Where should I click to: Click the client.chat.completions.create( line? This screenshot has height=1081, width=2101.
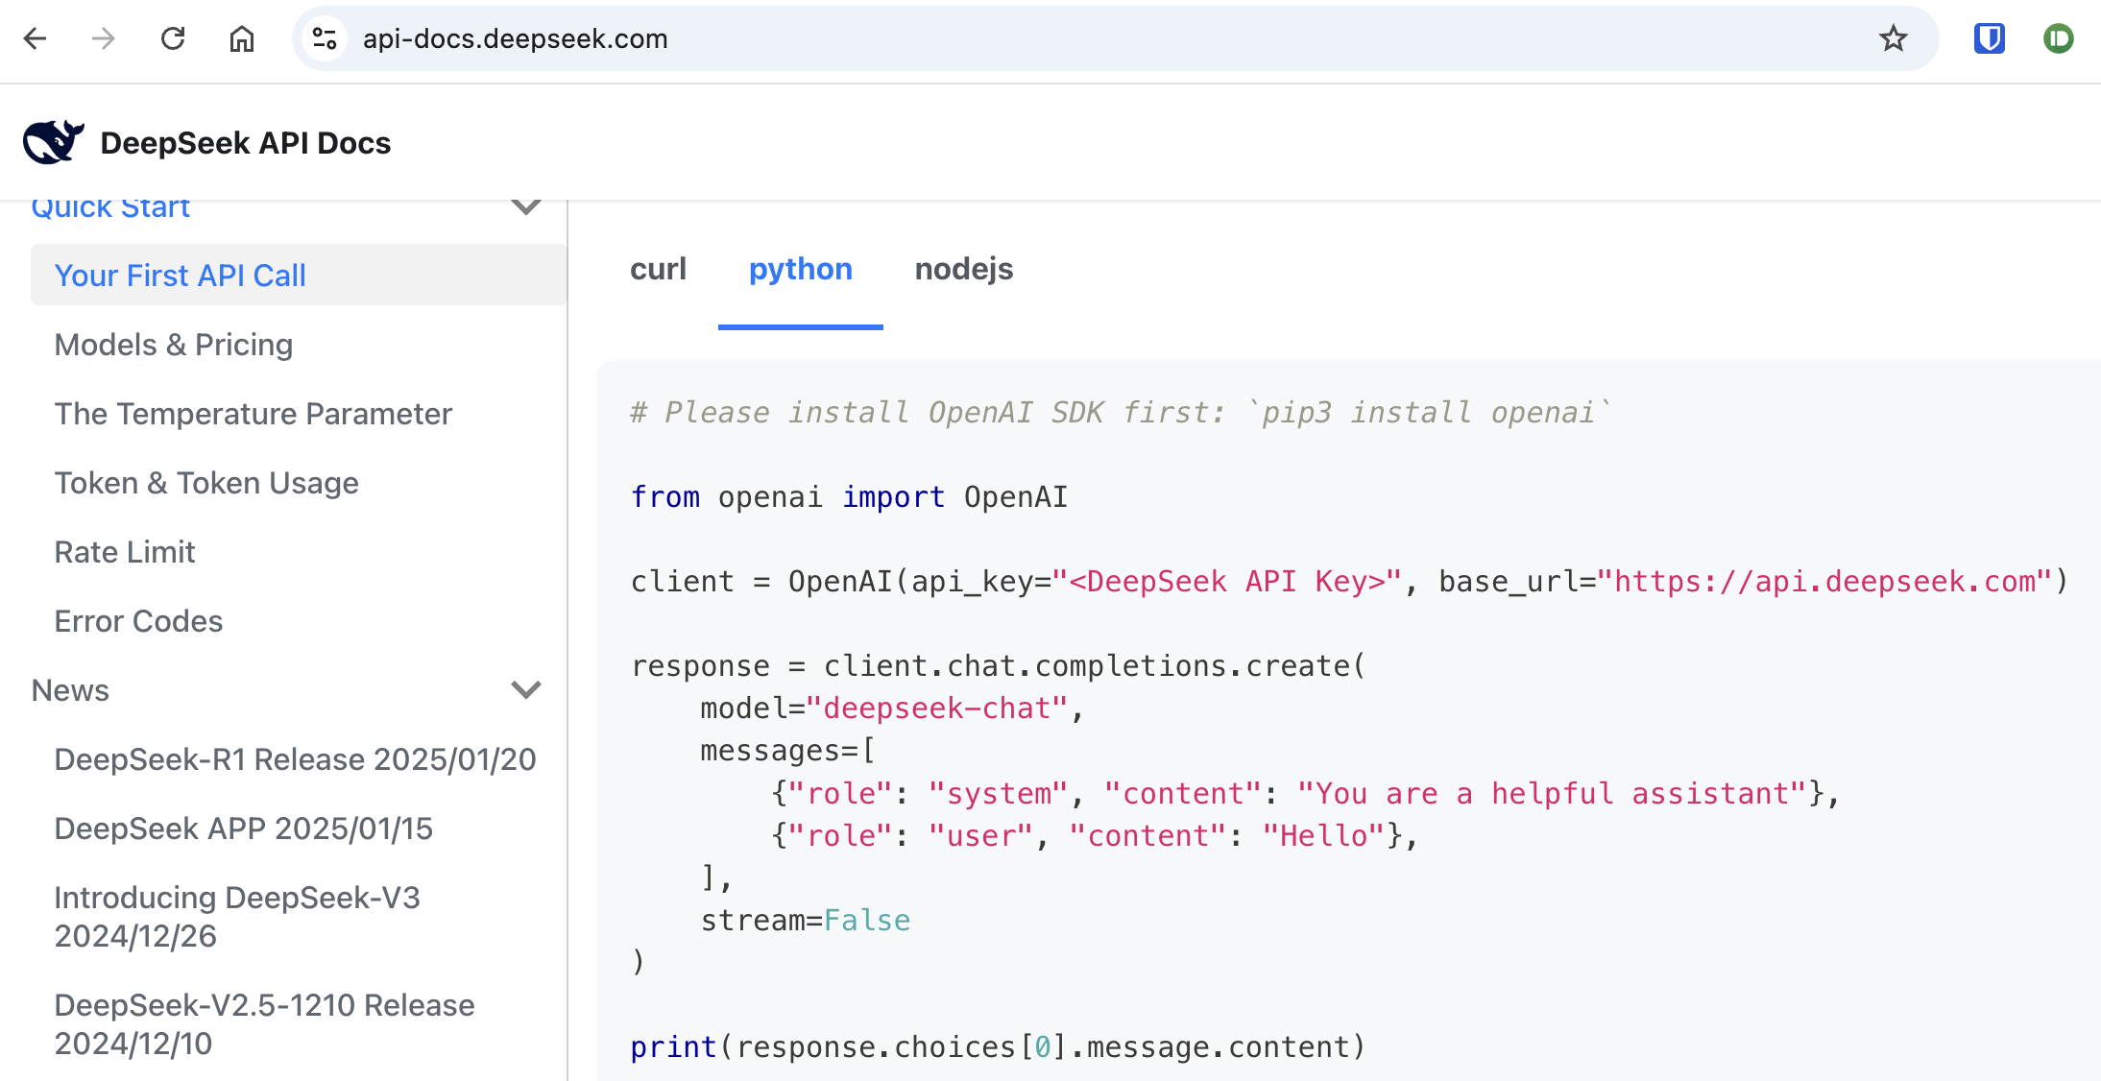tap(999, 666)
